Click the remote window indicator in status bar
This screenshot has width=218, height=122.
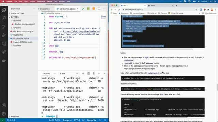tap(2, 120)
